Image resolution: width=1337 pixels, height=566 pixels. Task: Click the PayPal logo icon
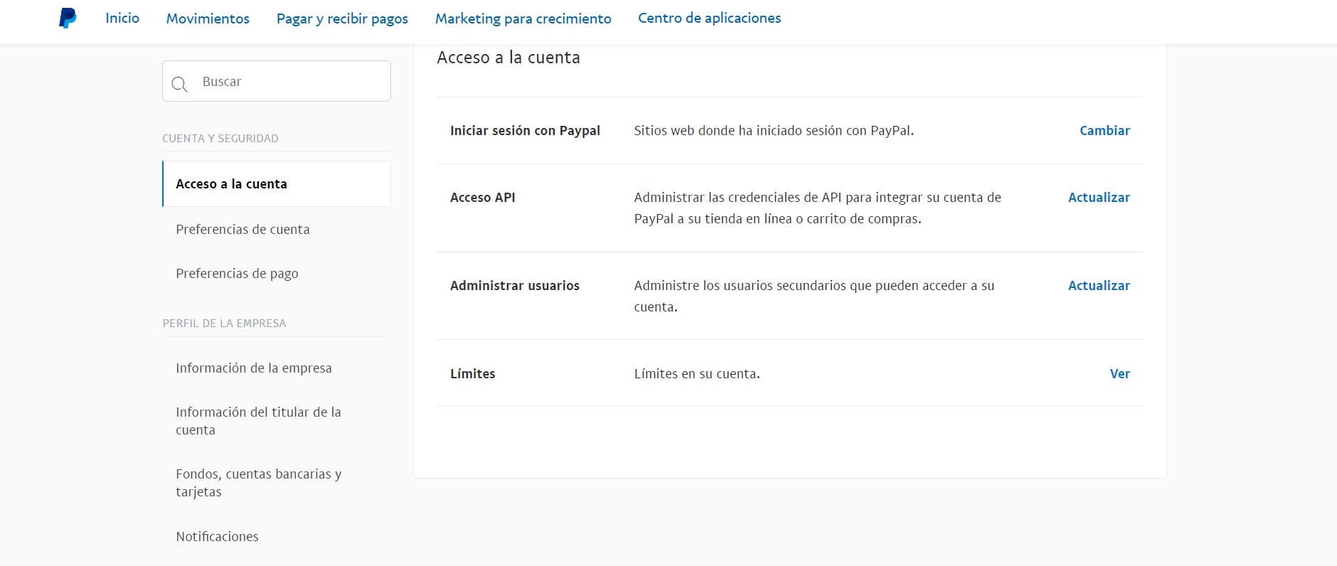(x=68, y=18)
